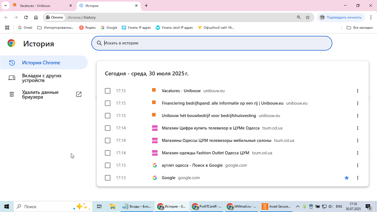Viewport: 377px width, 212px height.
Task: Go back with the back arrow
Action: (6, 17)
